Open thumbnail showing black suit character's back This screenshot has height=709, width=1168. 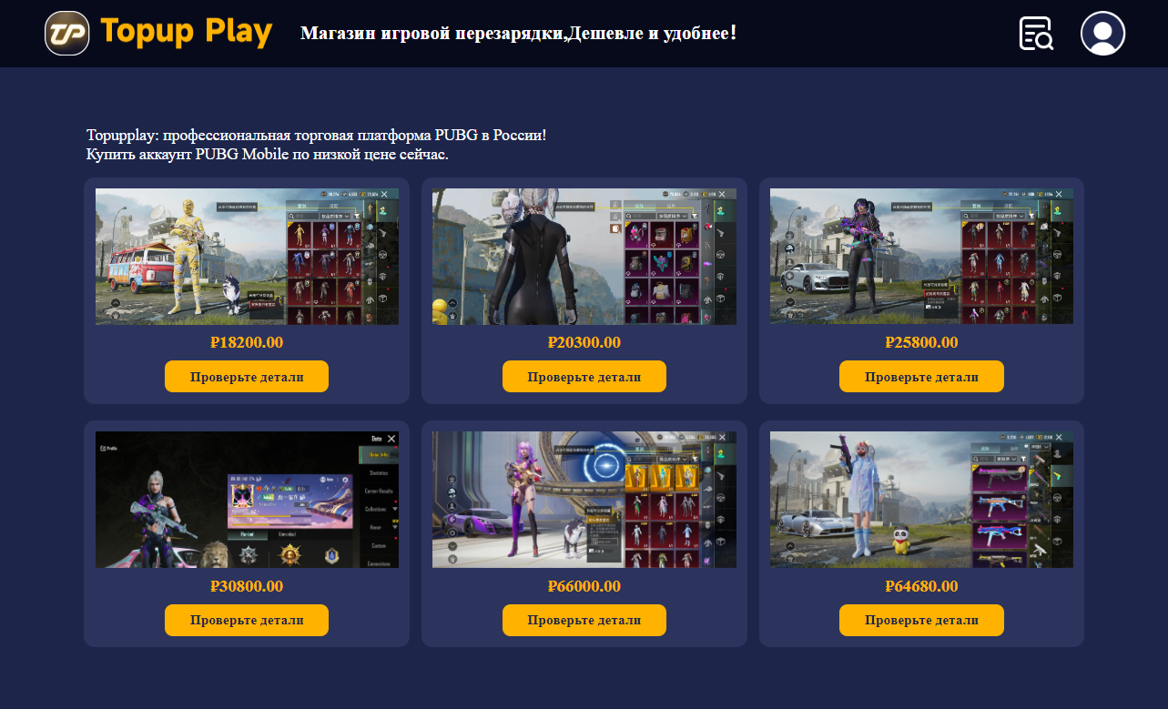pyautogui.click(x=584, y=257)
